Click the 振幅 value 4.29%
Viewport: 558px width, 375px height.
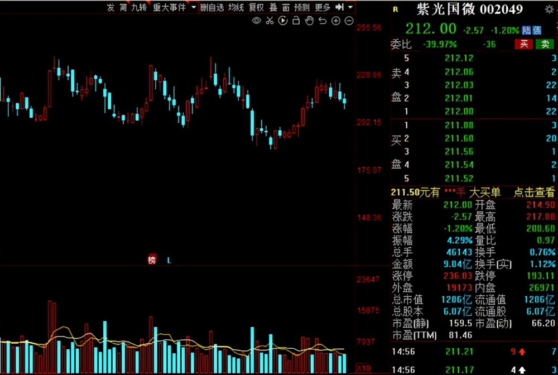click(459, 240)
